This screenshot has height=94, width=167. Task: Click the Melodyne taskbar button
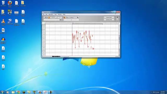(45, 92)
